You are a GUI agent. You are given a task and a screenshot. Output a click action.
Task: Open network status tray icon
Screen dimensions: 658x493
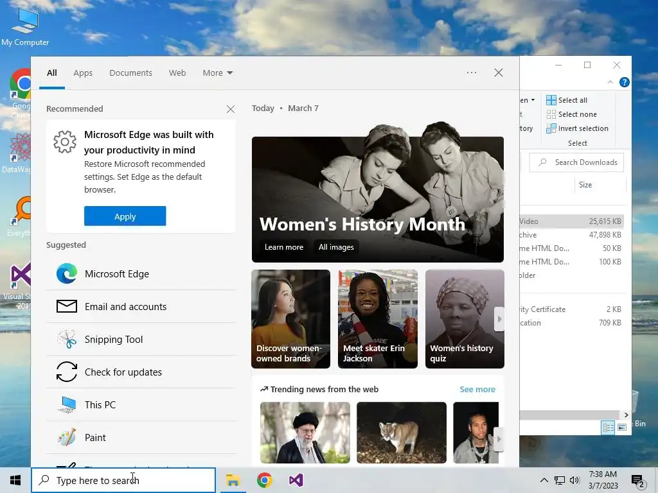(560, 480)
